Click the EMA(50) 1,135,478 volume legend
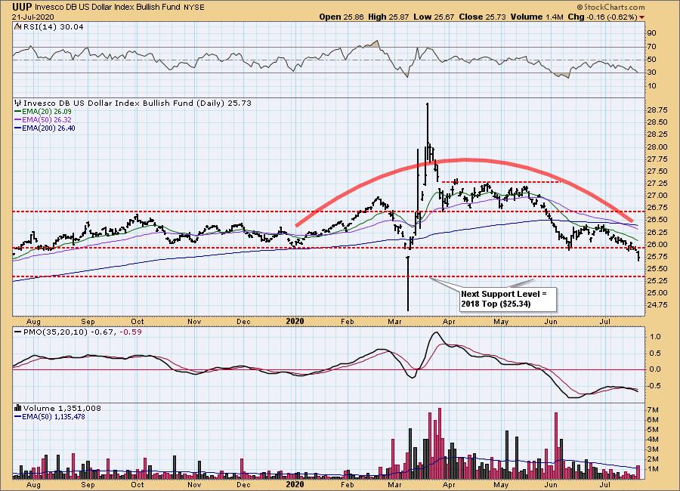 click(54, 417)
